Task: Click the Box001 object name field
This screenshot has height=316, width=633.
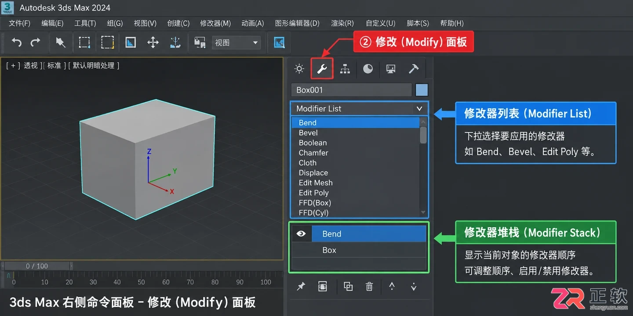Action: [x=351, y=90]
